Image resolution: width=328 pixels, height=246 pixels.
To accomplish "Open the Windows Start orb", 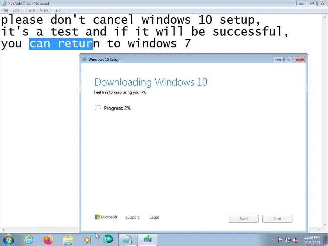I will click(x=9, y=240).
